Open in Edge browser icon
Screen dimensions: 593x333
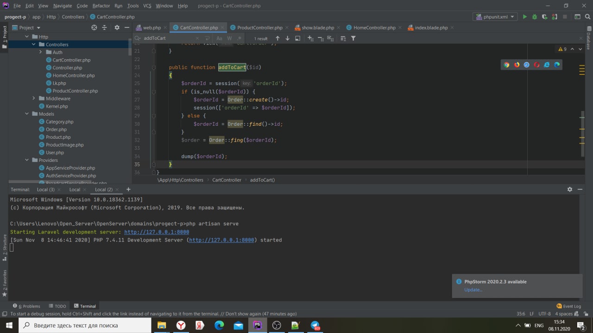point(557,65)
